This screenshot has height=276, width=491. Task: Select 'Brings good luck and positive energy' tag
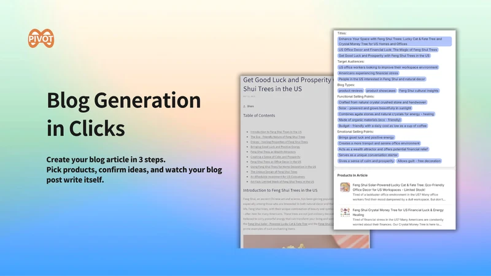(366, 137)
